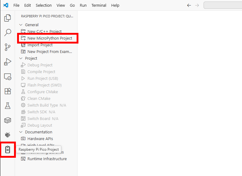Click Flash Project (SWD) entry
The width and height of the screenshot is (242, 176).
coord(46,85)
